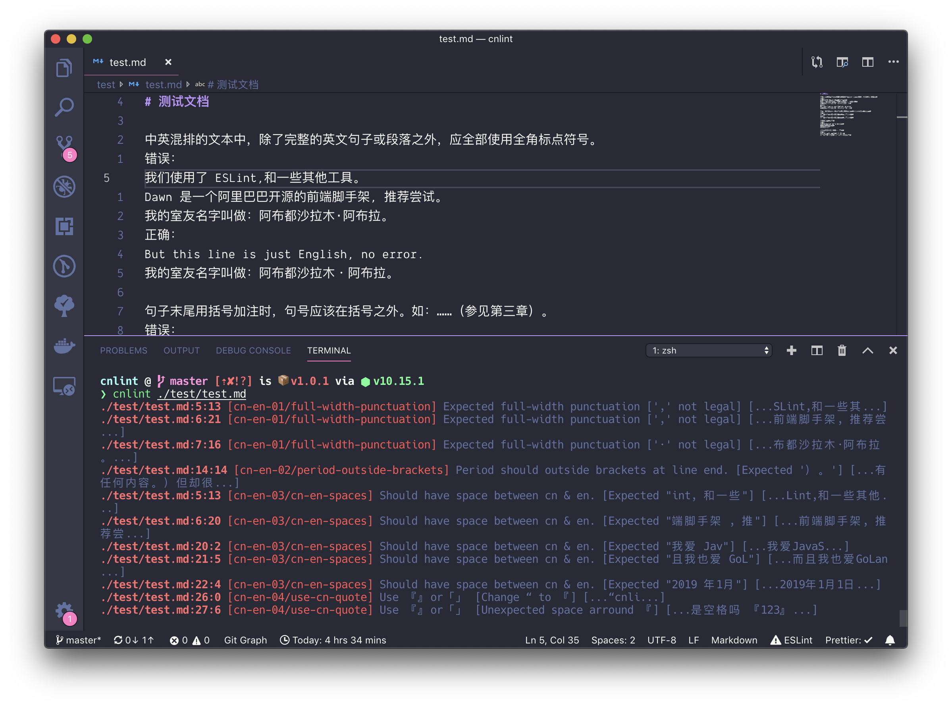This screenshot has width=952, height=707.
Task: Click the Git Graph status button
Action: (x=245, y=640)
